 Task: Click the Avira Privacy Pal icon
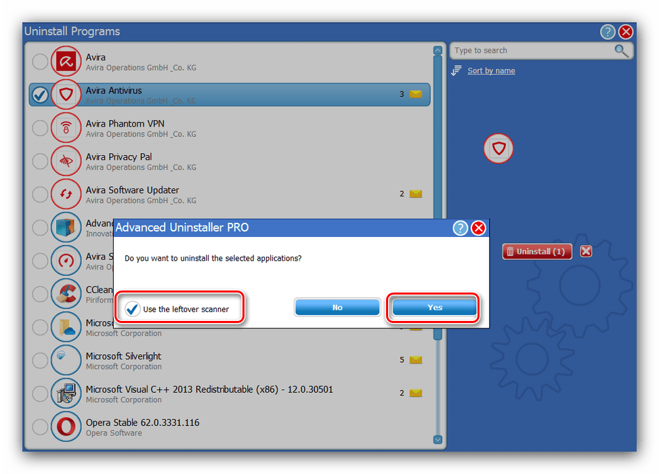(x=66, y=161)
